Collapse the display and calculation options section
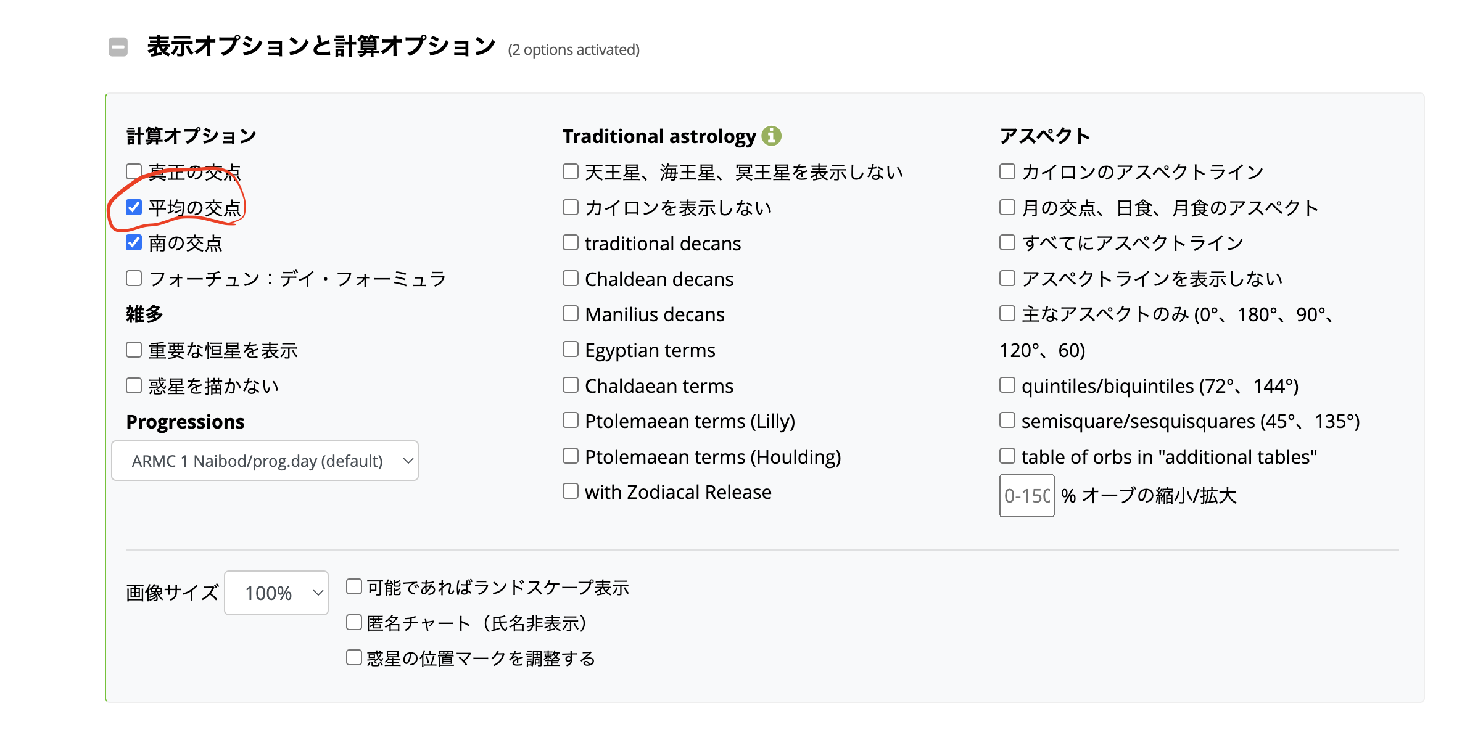1462x735 pixels. (118, 47)
